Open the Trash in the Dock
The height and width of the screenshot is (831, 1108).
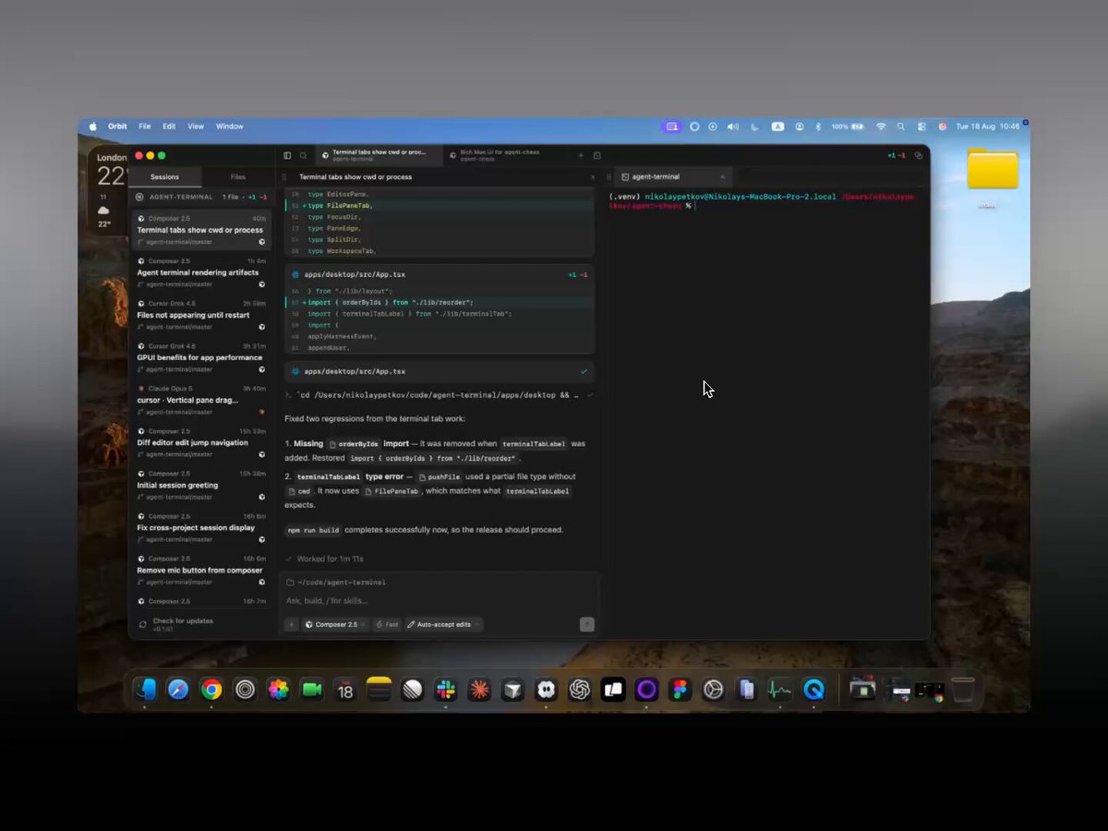point(963,689)
